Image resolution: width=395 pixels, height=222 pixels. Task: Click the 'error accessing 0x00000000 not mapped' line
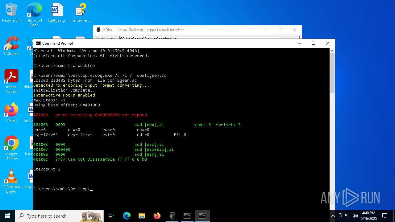click(90, 115)
